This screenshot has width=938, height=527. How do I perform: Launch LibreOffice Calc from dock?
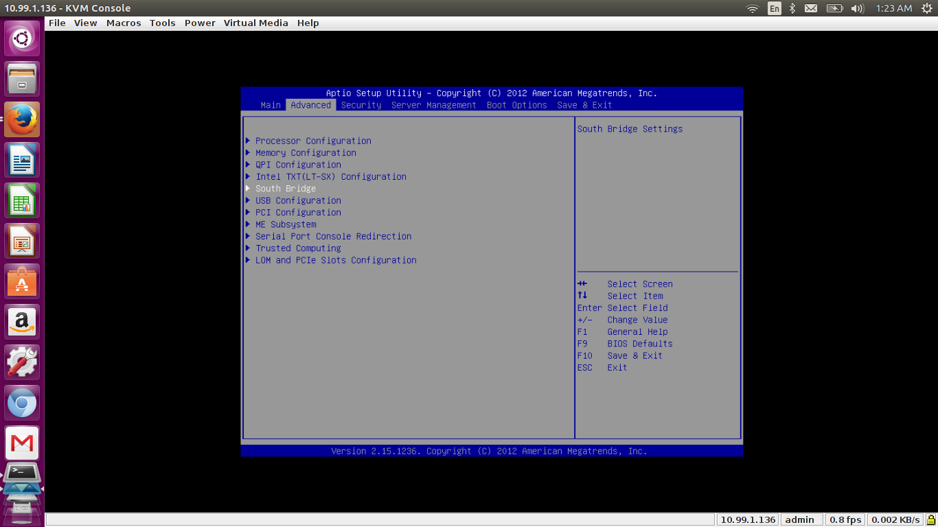(22, 200)
